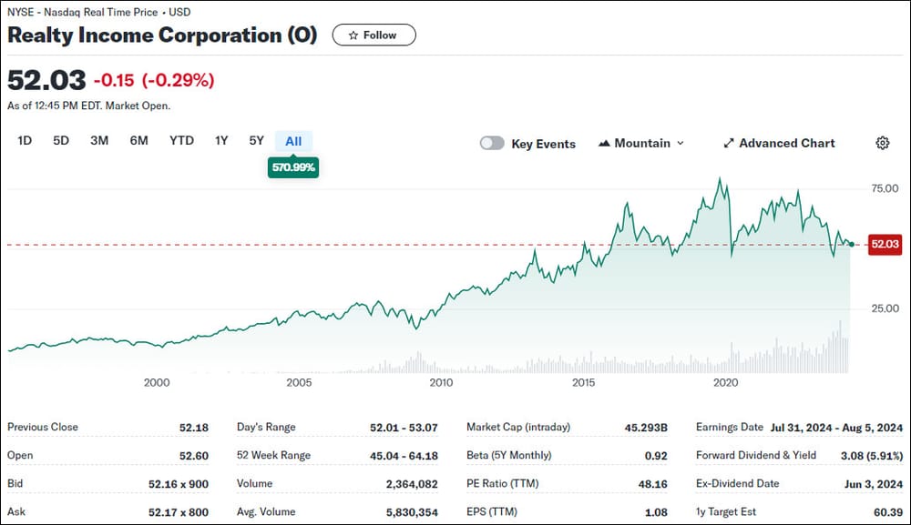Choose the 3M time range
Screen dimensions: 911x525
99,141
